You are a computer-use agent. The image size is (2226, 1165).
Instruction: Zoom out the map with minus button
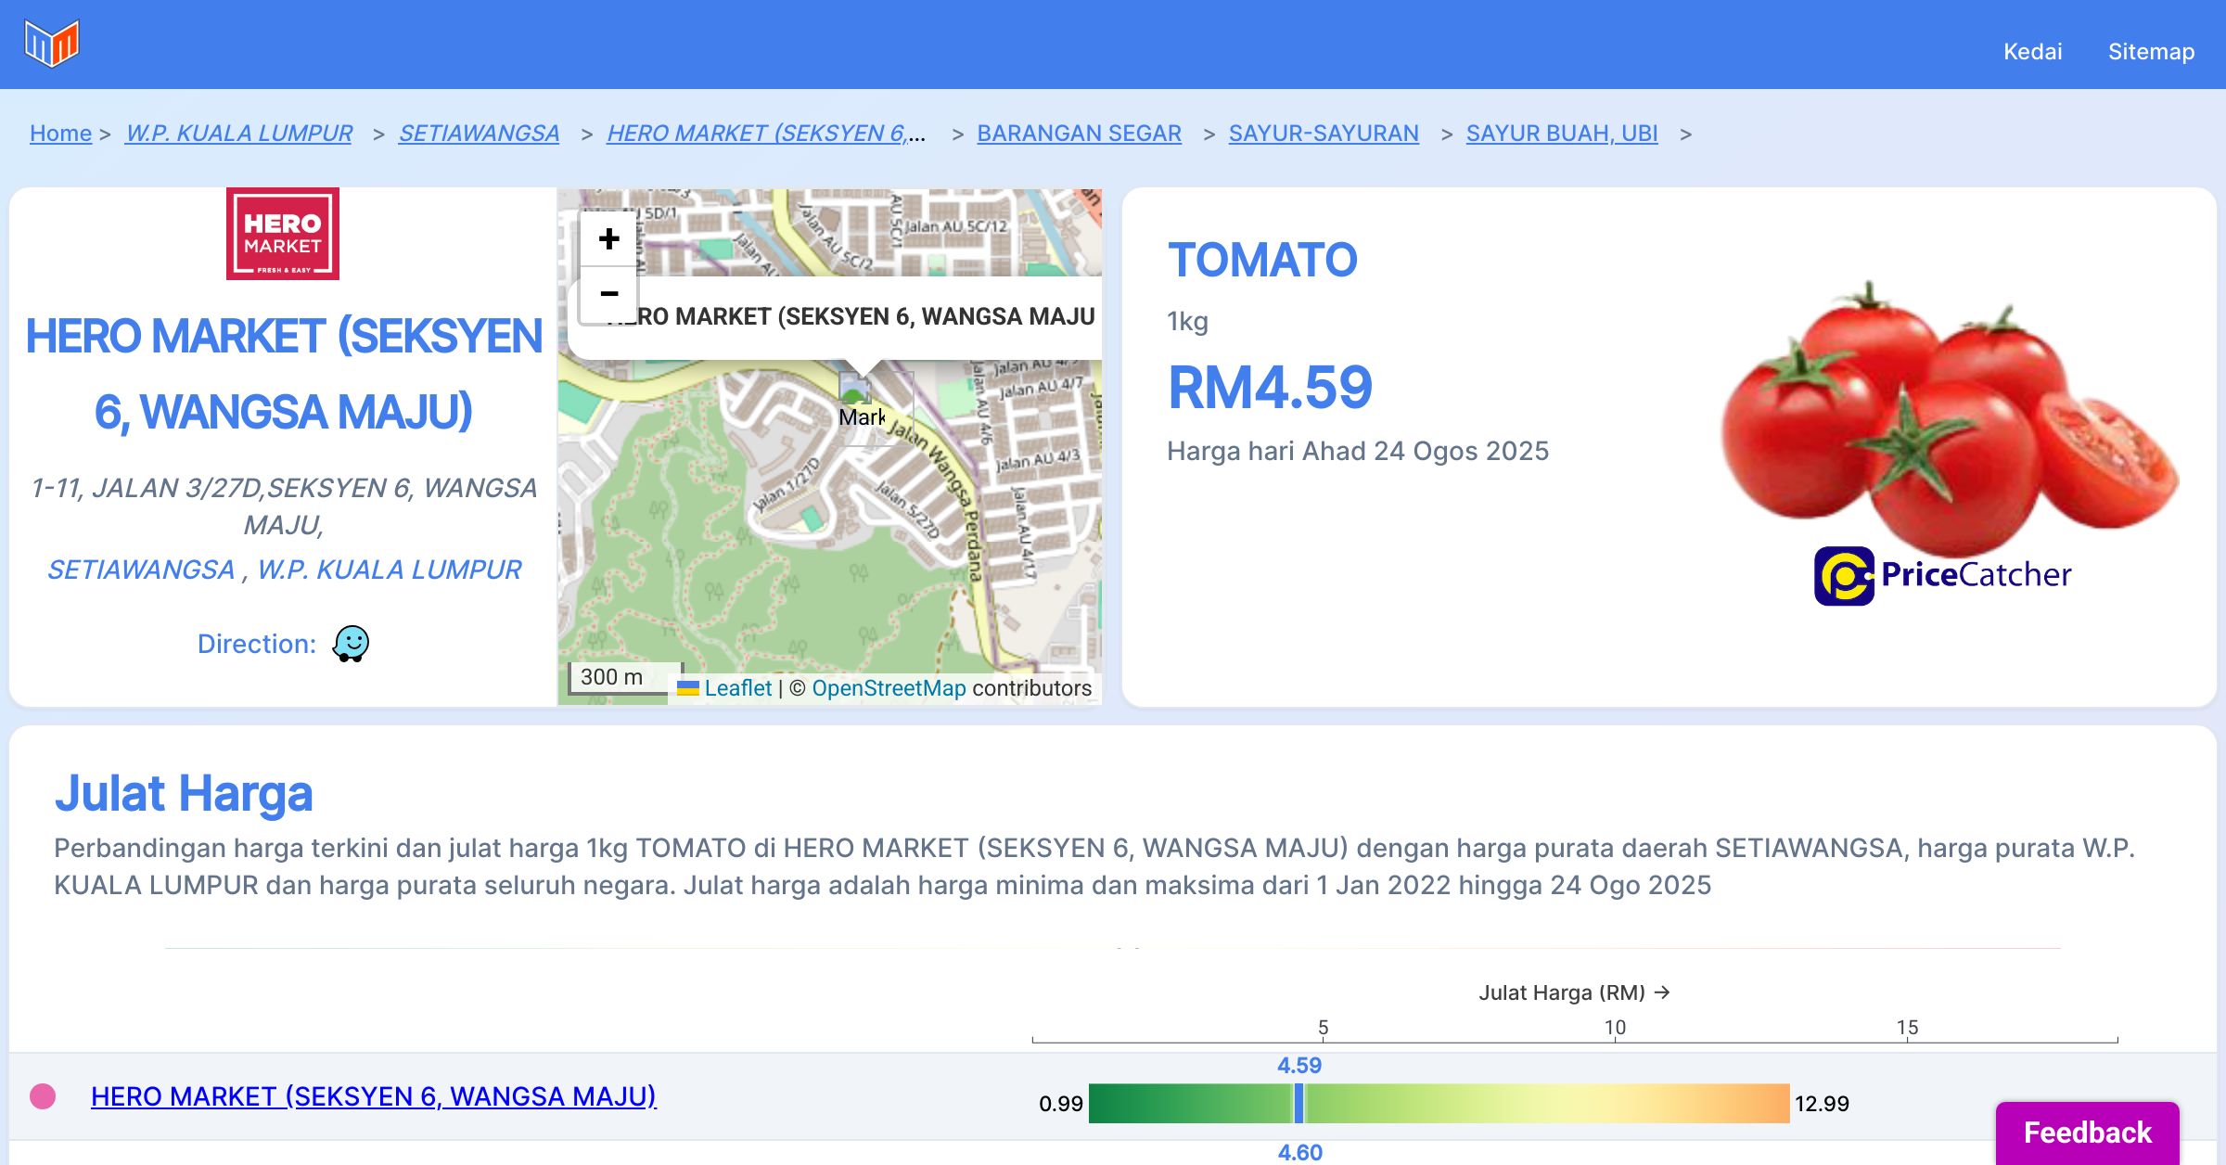(x=608, y=295)
